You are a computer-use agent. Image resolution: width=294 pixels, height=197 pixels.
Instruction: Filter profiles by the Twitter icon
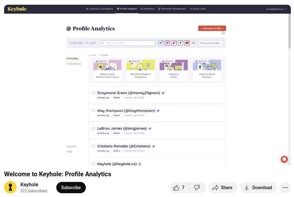pos(161,43)
